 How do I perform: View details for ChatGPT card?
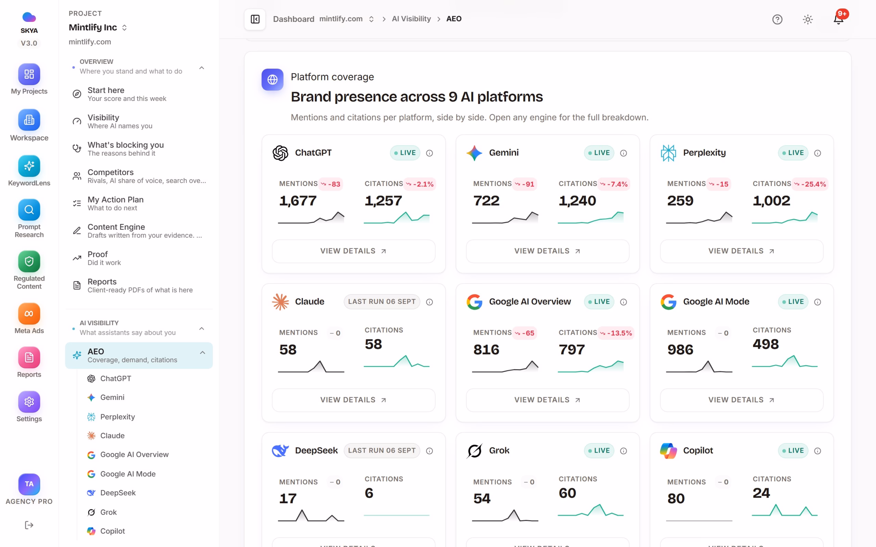coord(353,251)
